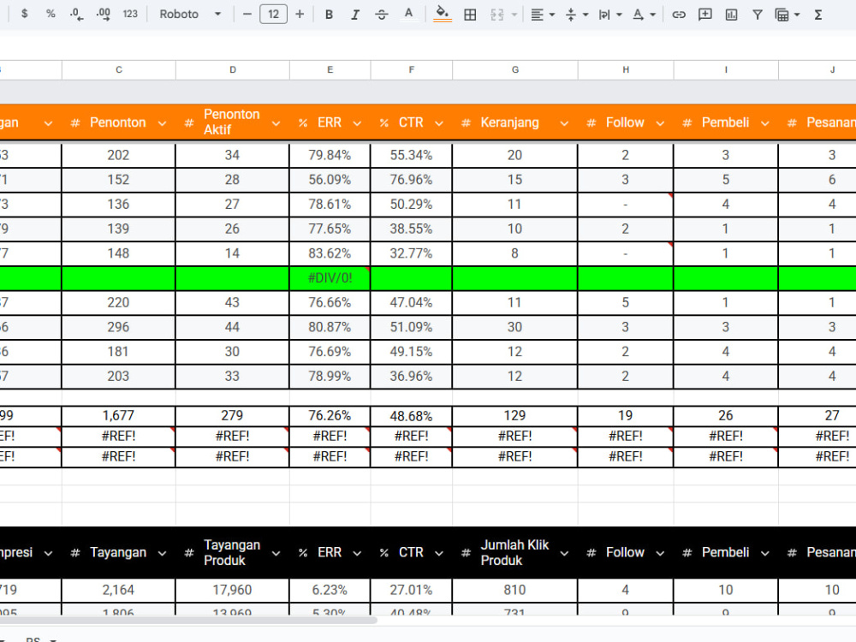856x642 pixels.
Task: Format selection as currency
Action: point(24,15)
